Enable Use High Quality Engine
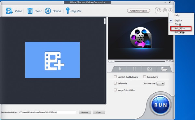The width and height of the screenshot is (195, 120). pyautogui.click(x=115, y=77)
